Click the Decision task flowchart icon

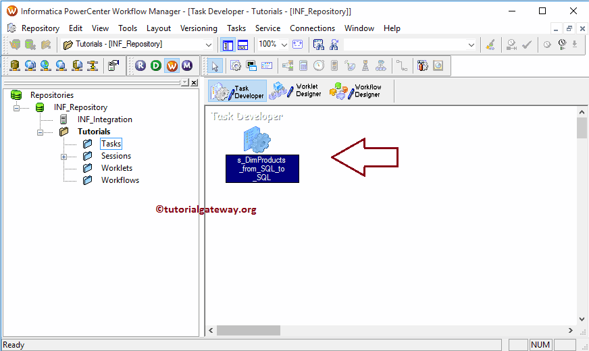(x=381, y=66)
